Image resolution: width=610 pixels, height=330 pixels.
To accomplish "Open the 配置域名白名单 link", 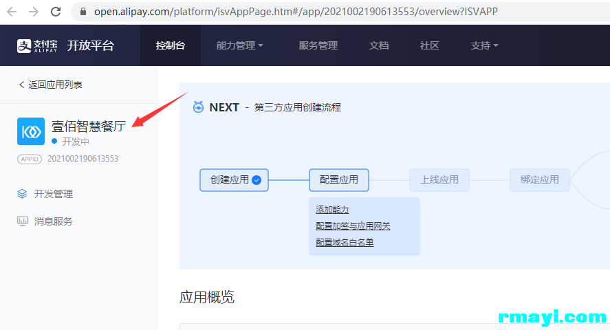I will 345,242.
